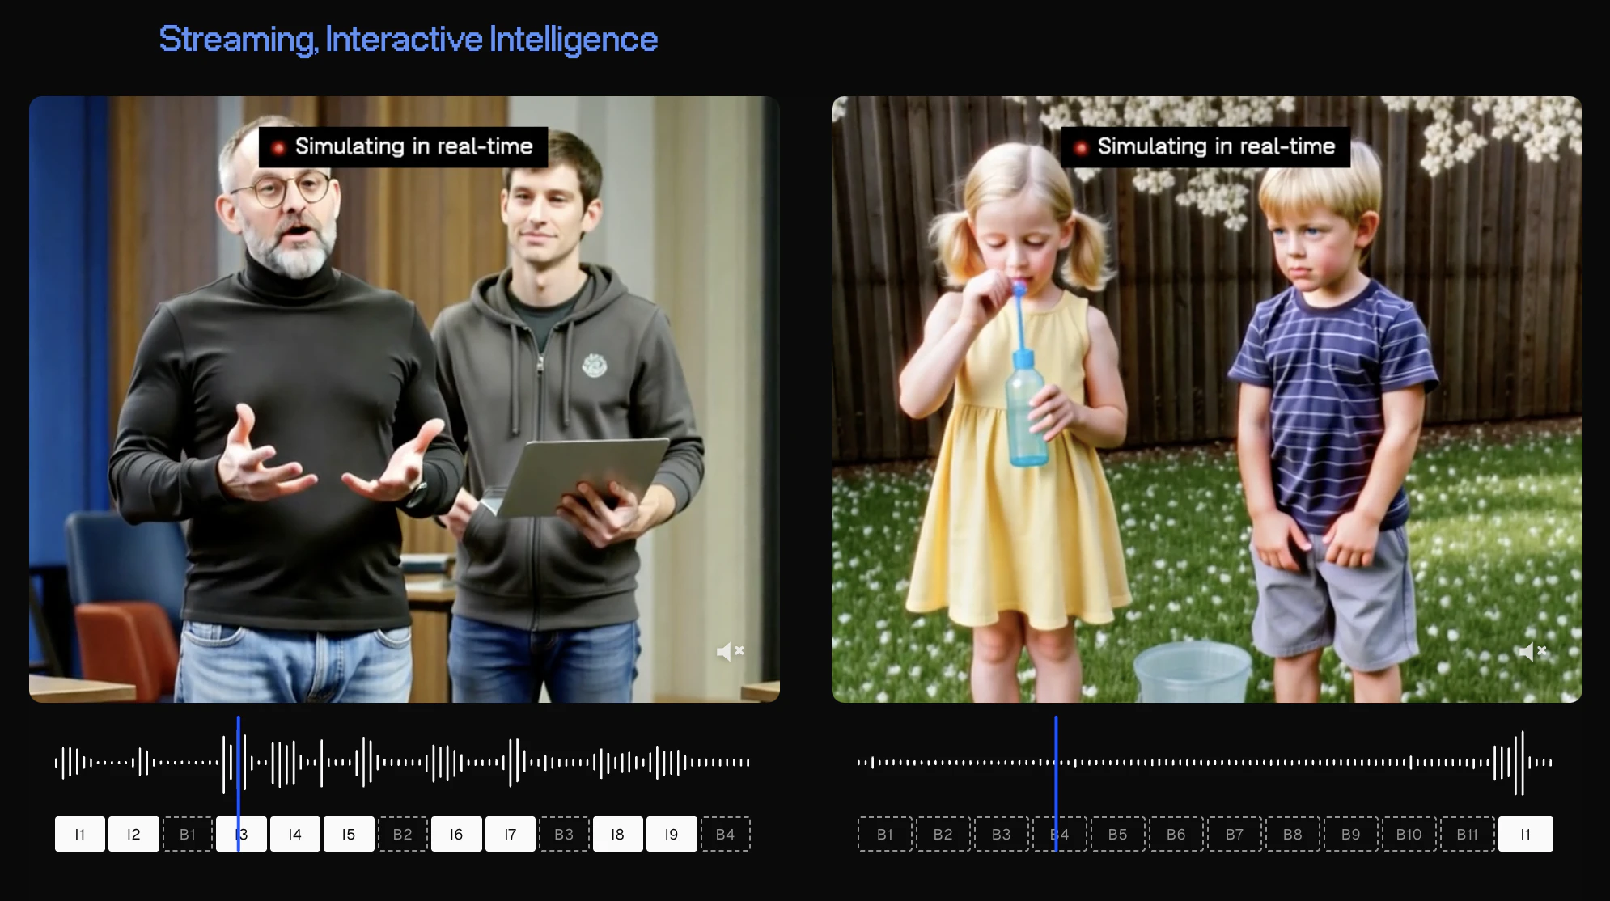Select segment I5 in the left timeline
This screenshot has width=1610, height=901.
tap(349, 834)
